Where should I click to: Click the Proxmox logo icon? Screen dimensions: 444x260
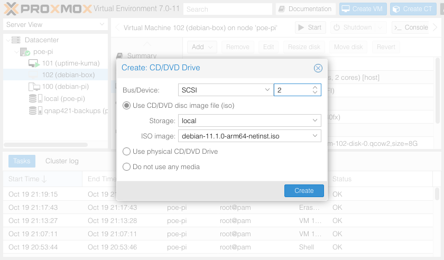12,8
